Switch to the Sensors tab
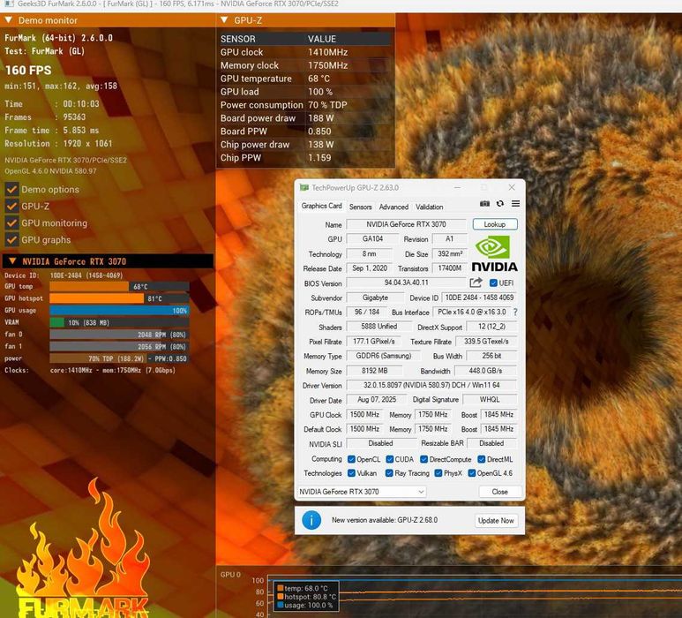This screenshot has width=682, height=618. coord(361,207)
